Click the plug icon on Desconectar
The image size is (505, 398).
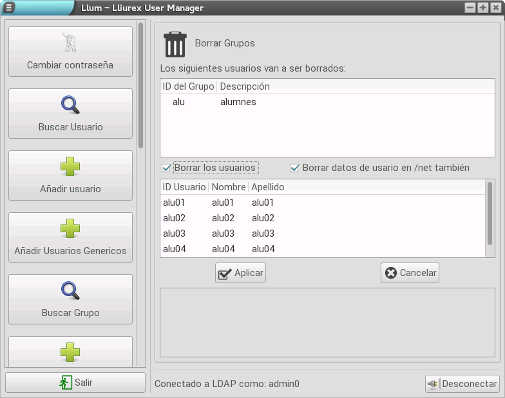coord(433,384)
